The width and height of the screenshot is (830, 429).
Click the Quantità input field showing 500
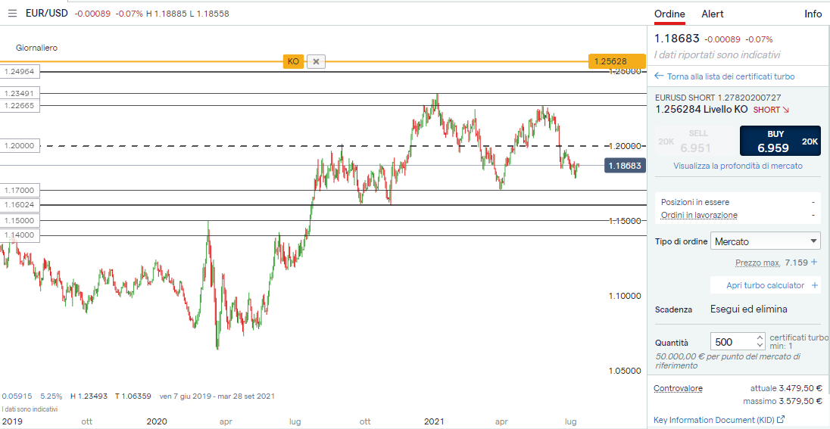pyautogui.click(x=732, y=342)
